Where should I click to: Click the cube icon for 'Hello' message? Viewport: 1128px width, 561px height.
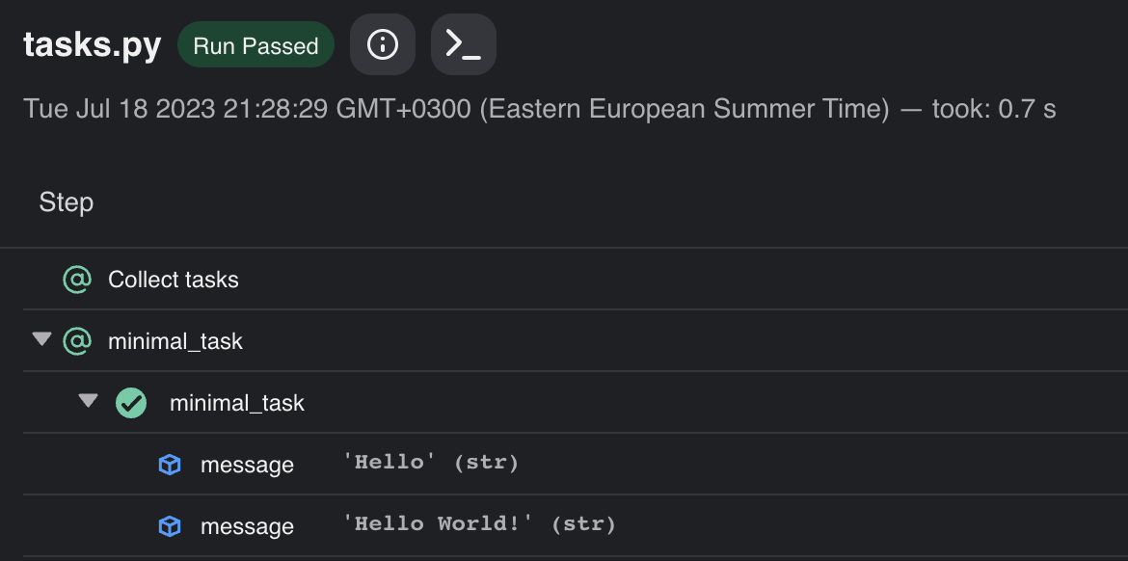click(x=169, y=465)
